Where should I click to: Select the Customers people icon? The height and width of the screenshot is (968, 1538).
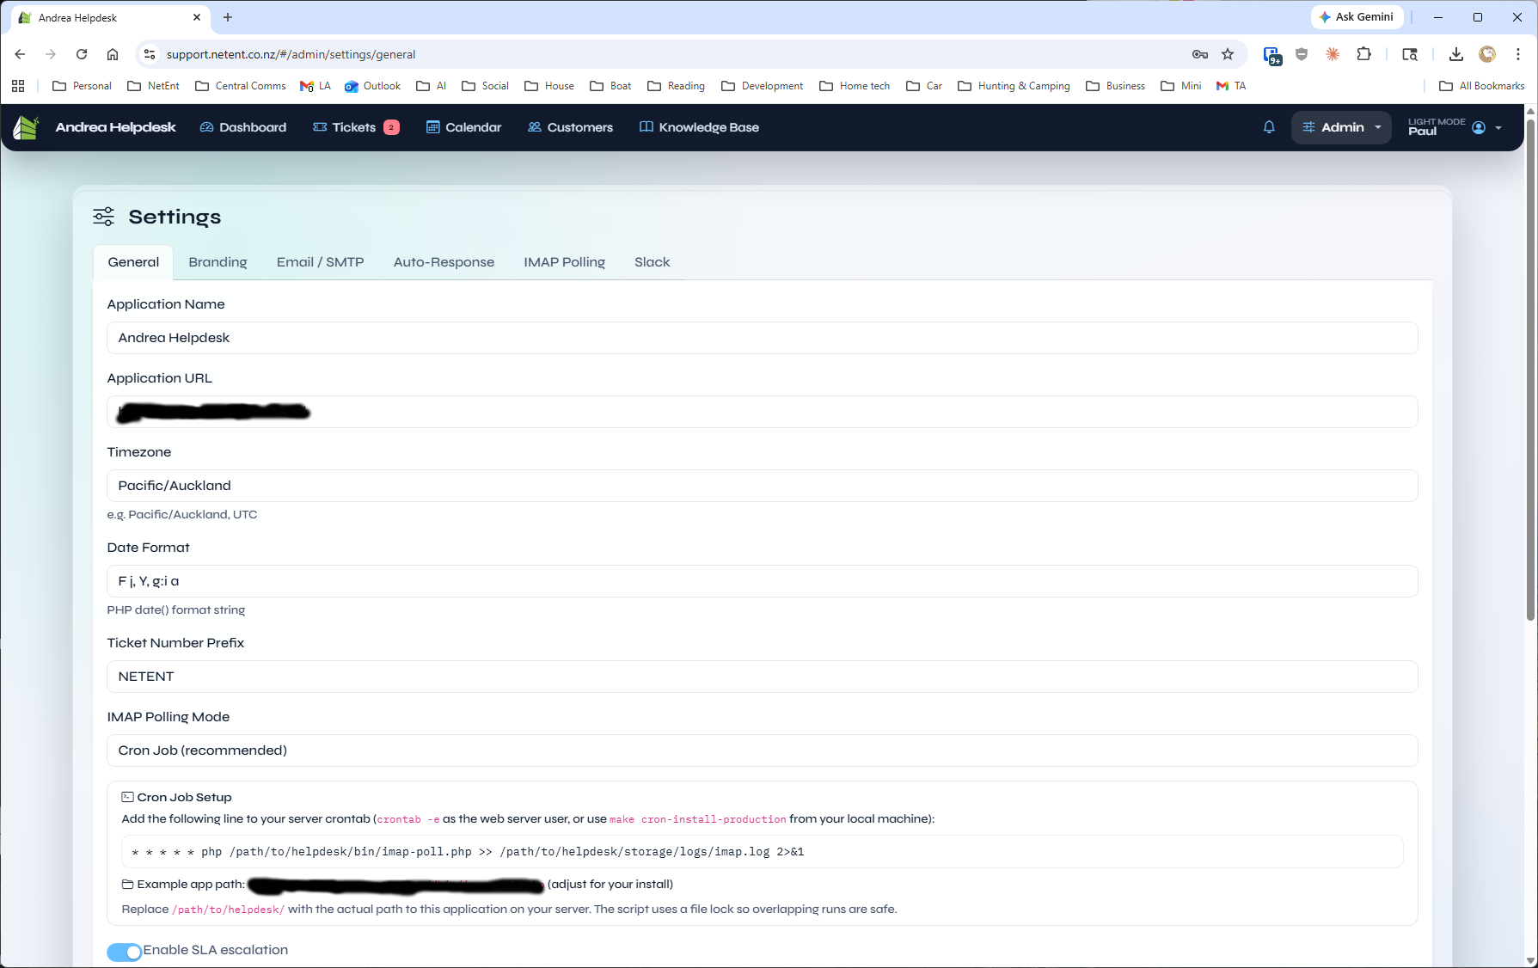coord(535,126)
